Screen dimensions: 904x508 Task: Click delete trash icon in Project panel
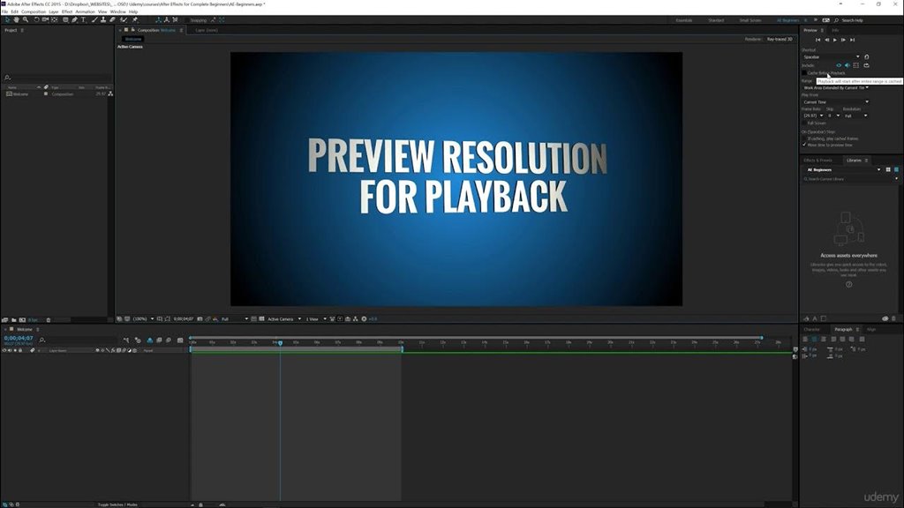[49, 319]
